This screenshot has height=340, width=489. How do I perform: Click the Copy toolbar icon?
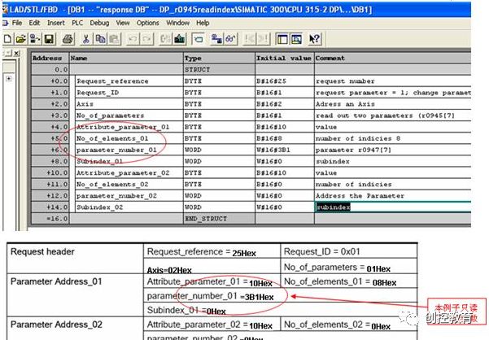click(100, 39)
